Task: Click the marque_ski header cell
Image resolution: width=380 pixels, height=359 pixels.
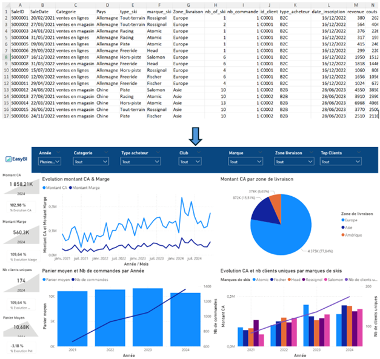Action: pos(158,11)
